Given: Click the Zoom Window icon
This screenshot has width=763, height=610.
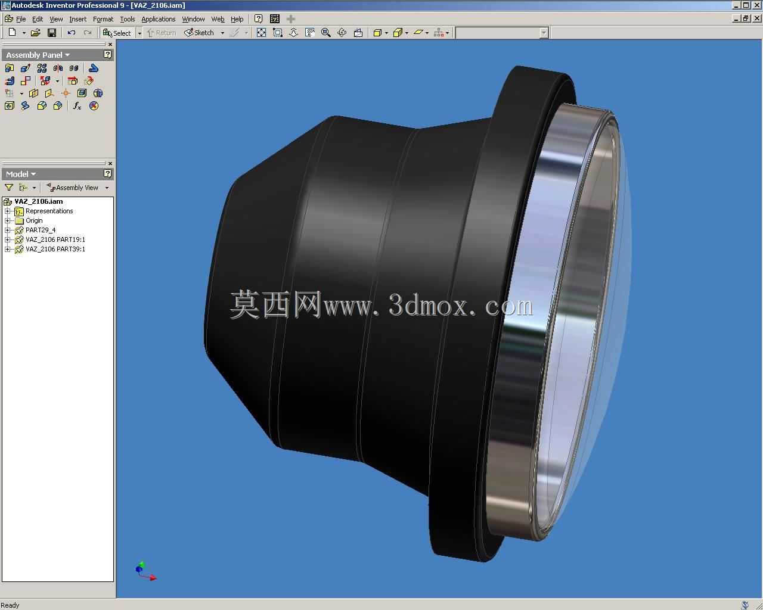Looking at the screenshot, I should [278, 33].
